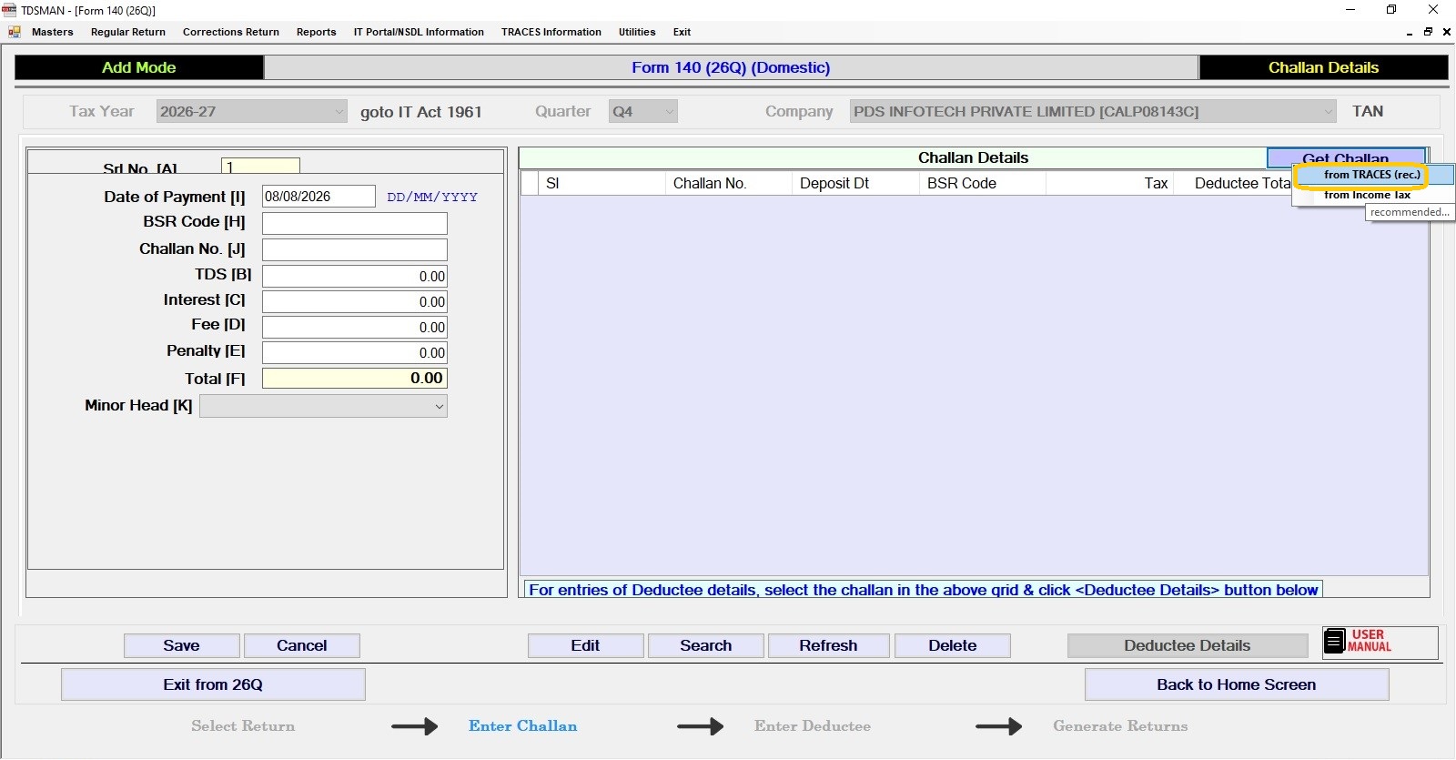This screenshot has height=760, width=1456.
Task: Click the Deductee Total column header
Action: point(1233,183)
